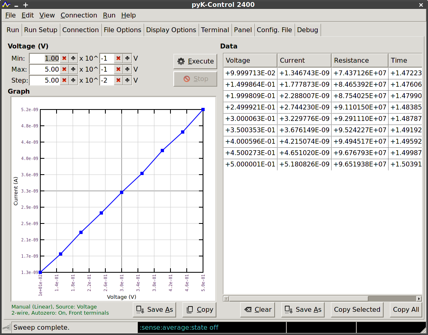Save the data table with Save As

[x=303, y=310]
